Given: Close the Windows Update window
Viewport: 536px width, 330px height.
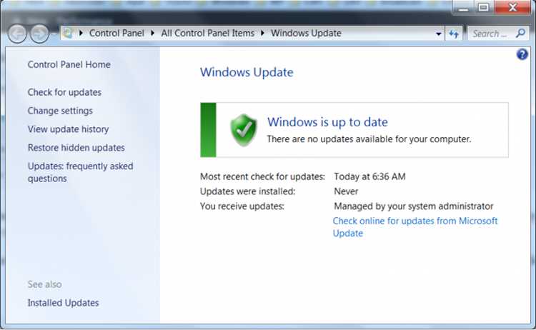Looking at the screenshot, I should coord(512,8).
